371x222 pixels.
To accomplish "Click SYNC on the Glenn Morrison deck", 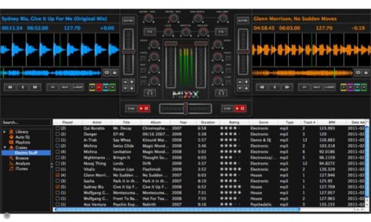I will click(x=243, y=21).
